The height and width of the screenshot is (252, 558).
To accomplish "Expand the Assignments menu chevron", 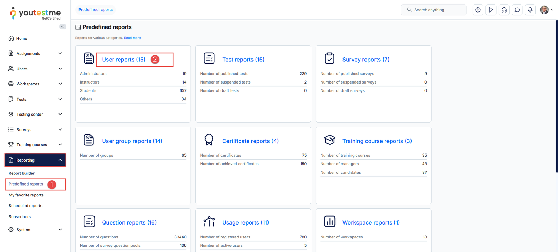I will click(60, 53).
